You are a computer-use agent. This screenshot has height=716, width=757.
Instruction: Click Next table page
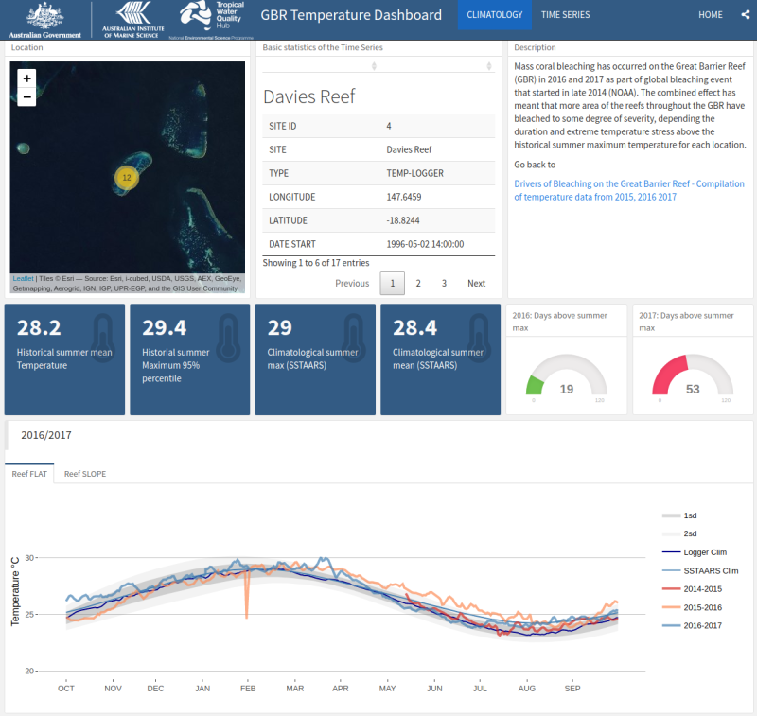tap(476, 283)
